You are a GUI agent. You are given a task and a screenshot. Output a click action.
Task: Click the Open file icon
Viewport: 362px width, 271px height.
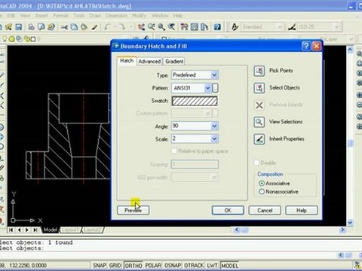(x=9, y=27)
